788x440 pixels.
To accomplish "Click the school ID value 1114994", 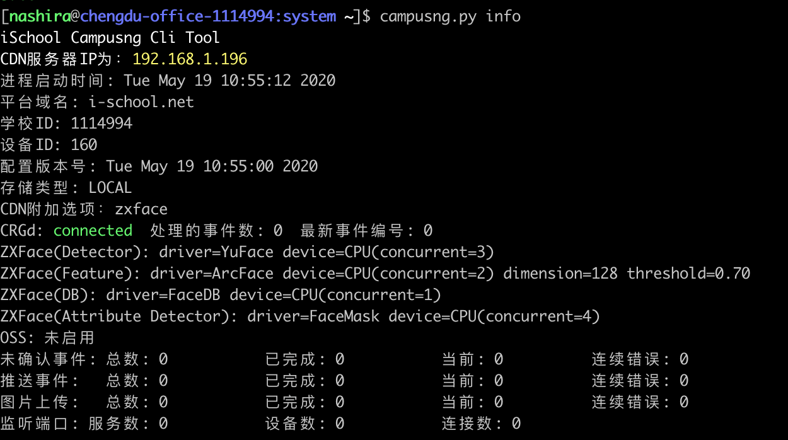I will (101, 124).
